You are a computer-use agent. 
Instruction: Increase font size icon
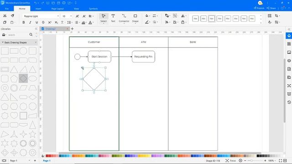(77, 16)
